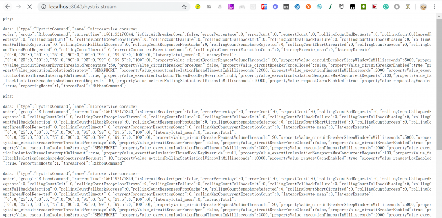Screen dimensions: 442x218
Task: Click the forward navigation arrow
Action: 19,7
